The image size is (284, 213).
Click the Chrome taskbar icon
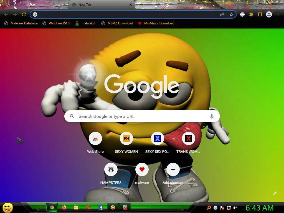pyautogui.click(x=52, y=207)
